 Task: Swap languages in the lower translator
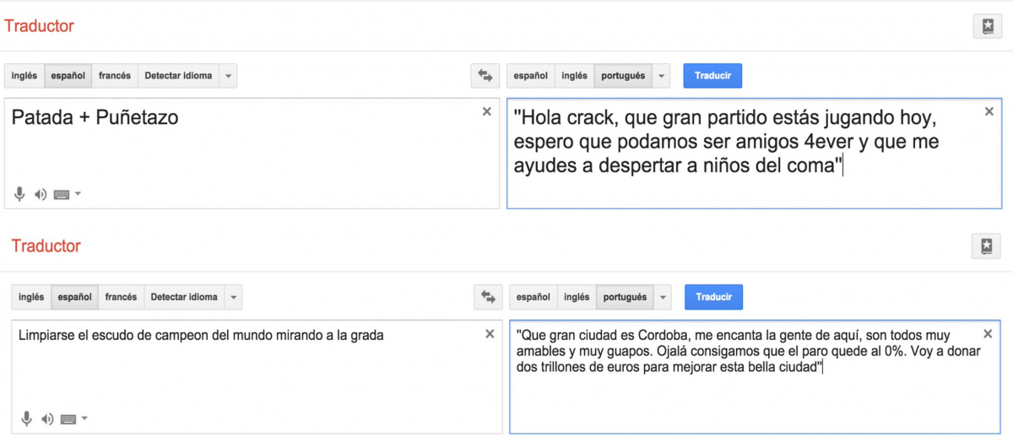click(487, 297)
